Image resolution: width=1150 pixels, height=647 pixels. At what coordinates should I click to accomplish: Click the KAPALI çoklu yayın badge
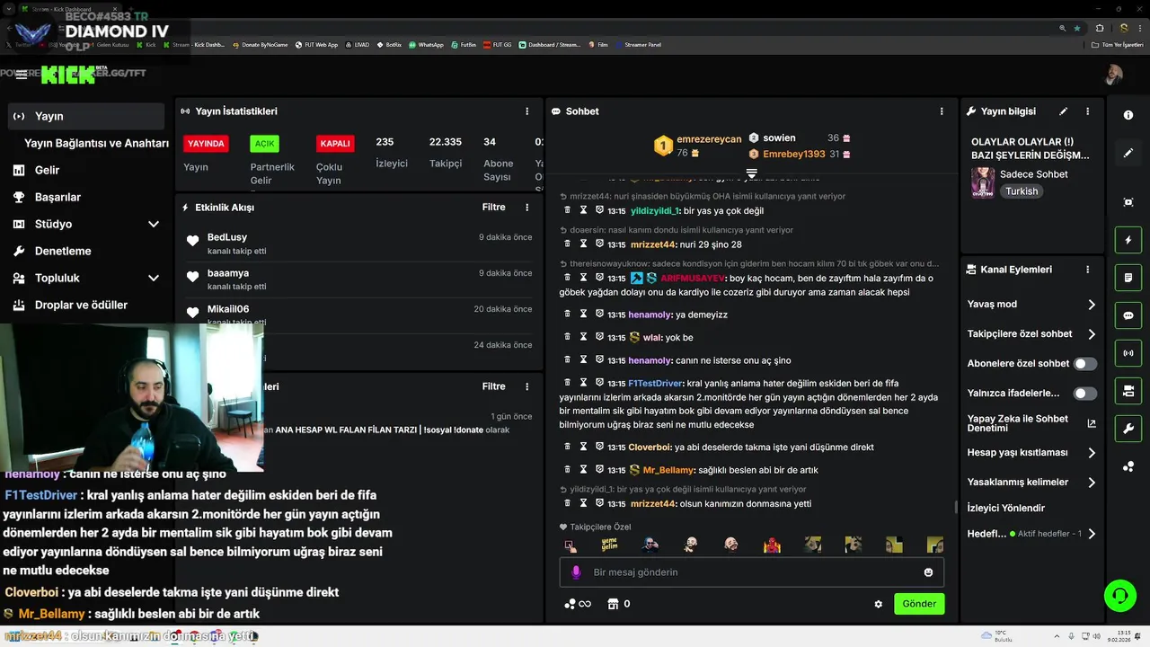[x=335, y=143]
